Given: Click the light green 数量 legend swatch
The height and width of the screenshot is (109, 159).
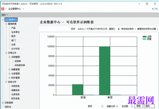Looking at the screenshot, I should click(144, 39).
